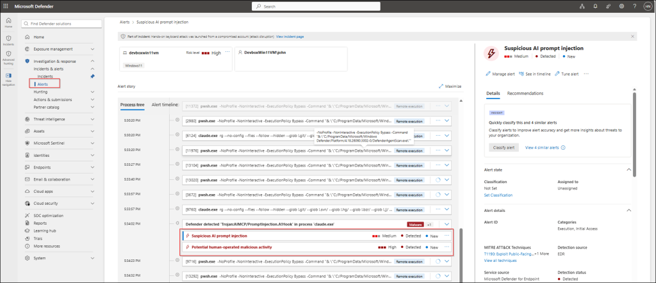Open ellipsis on Potential human-operated malicious activity row
This screenshot has height=283, width=656.
point(447,247)
